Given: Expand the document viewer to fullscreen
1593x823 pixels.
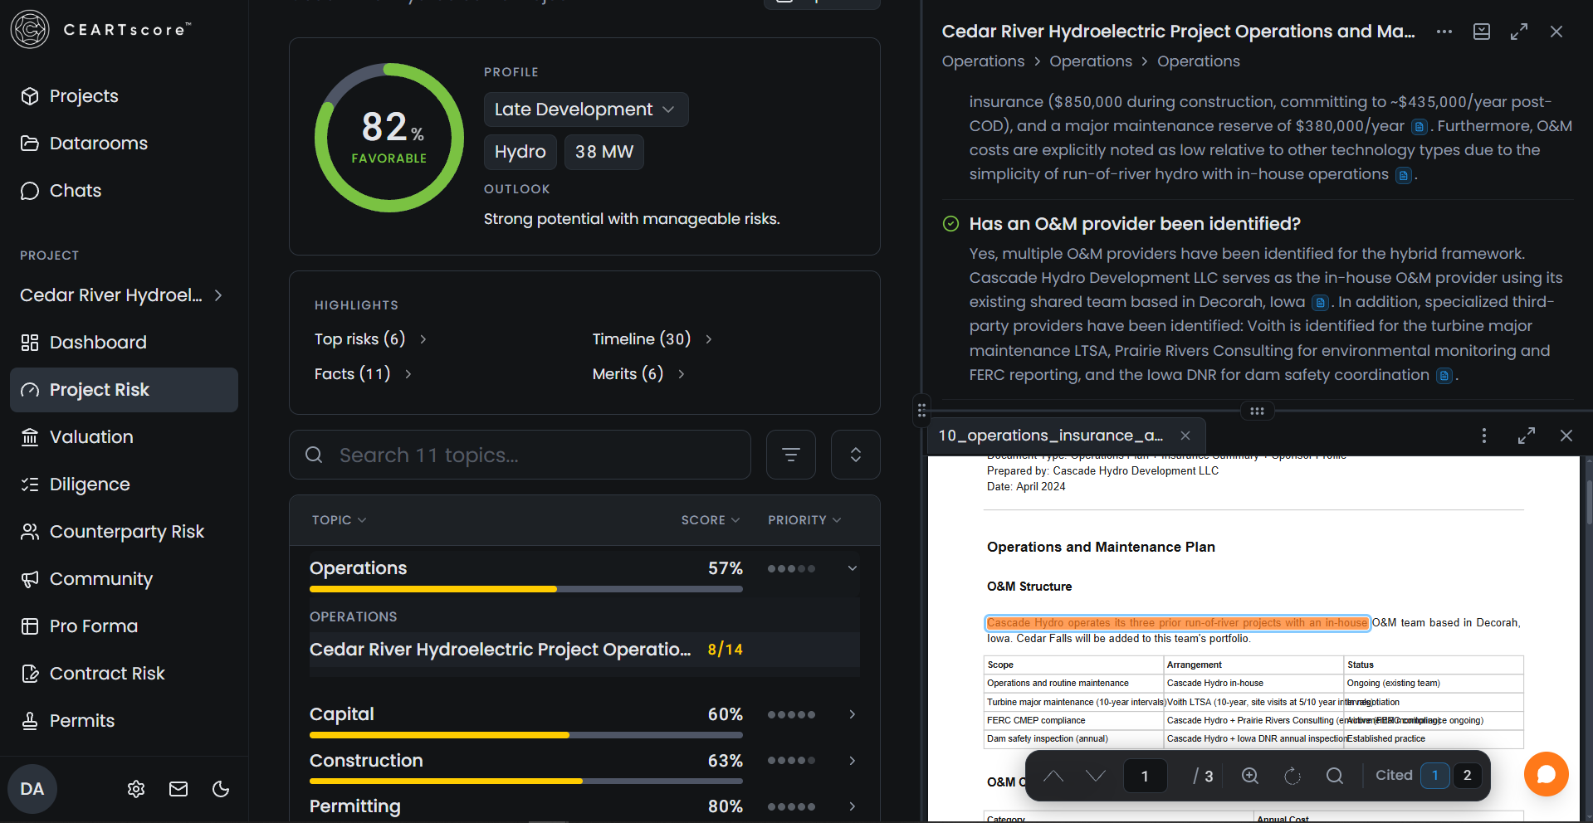Looking at the screenshot, I should (x=1527, y=436).
